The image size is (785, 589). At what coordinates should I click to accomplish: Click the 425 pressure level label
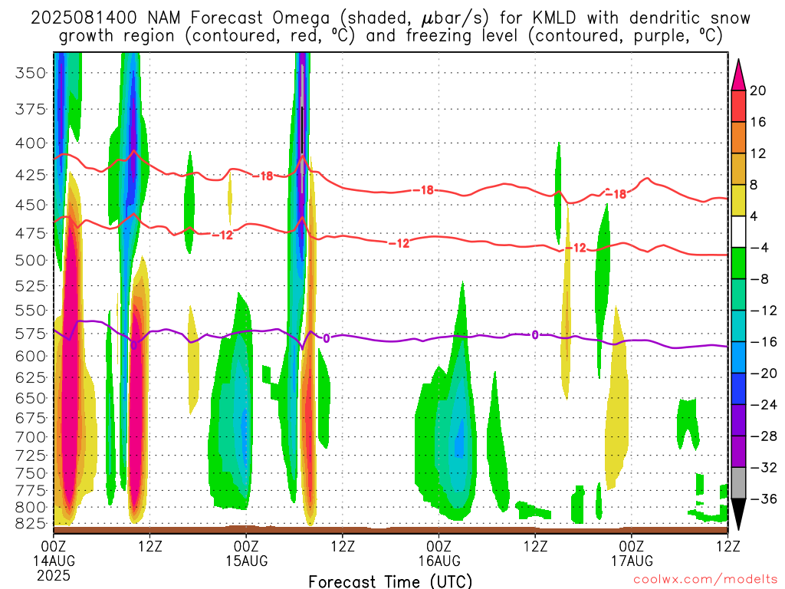tap(31, 176)
